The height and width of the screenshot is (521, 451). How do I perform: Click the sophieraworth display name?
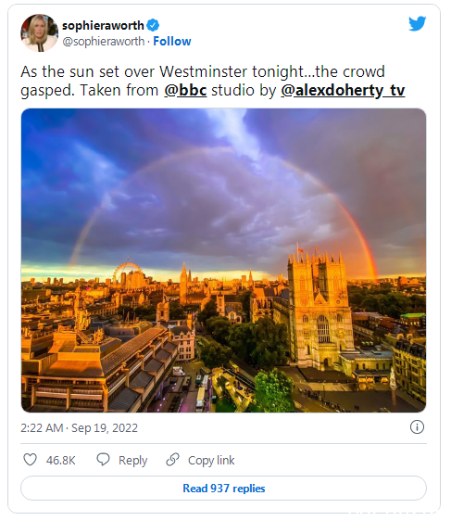point(103,25)
